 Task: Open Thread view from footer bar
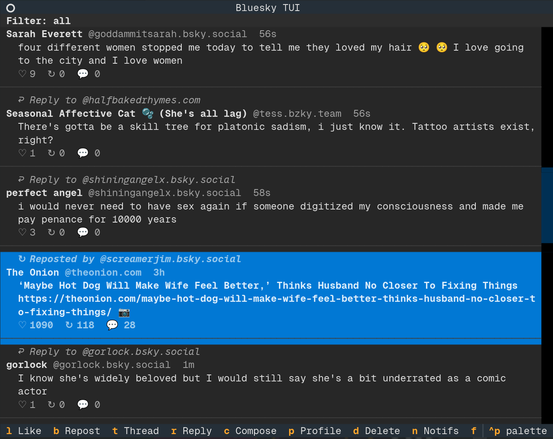[136, 431]
